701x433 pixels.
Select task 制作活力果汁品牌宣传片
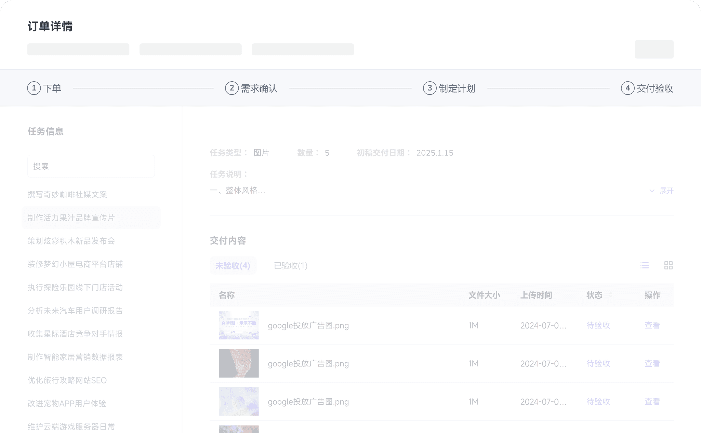click(x=71, y=218)
